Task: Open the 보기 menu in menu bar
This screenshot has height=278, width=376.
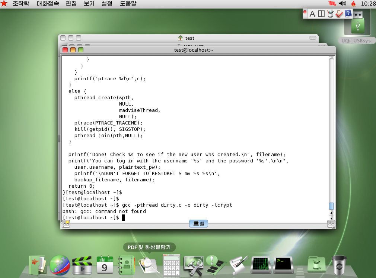Action: click(89, 3)
